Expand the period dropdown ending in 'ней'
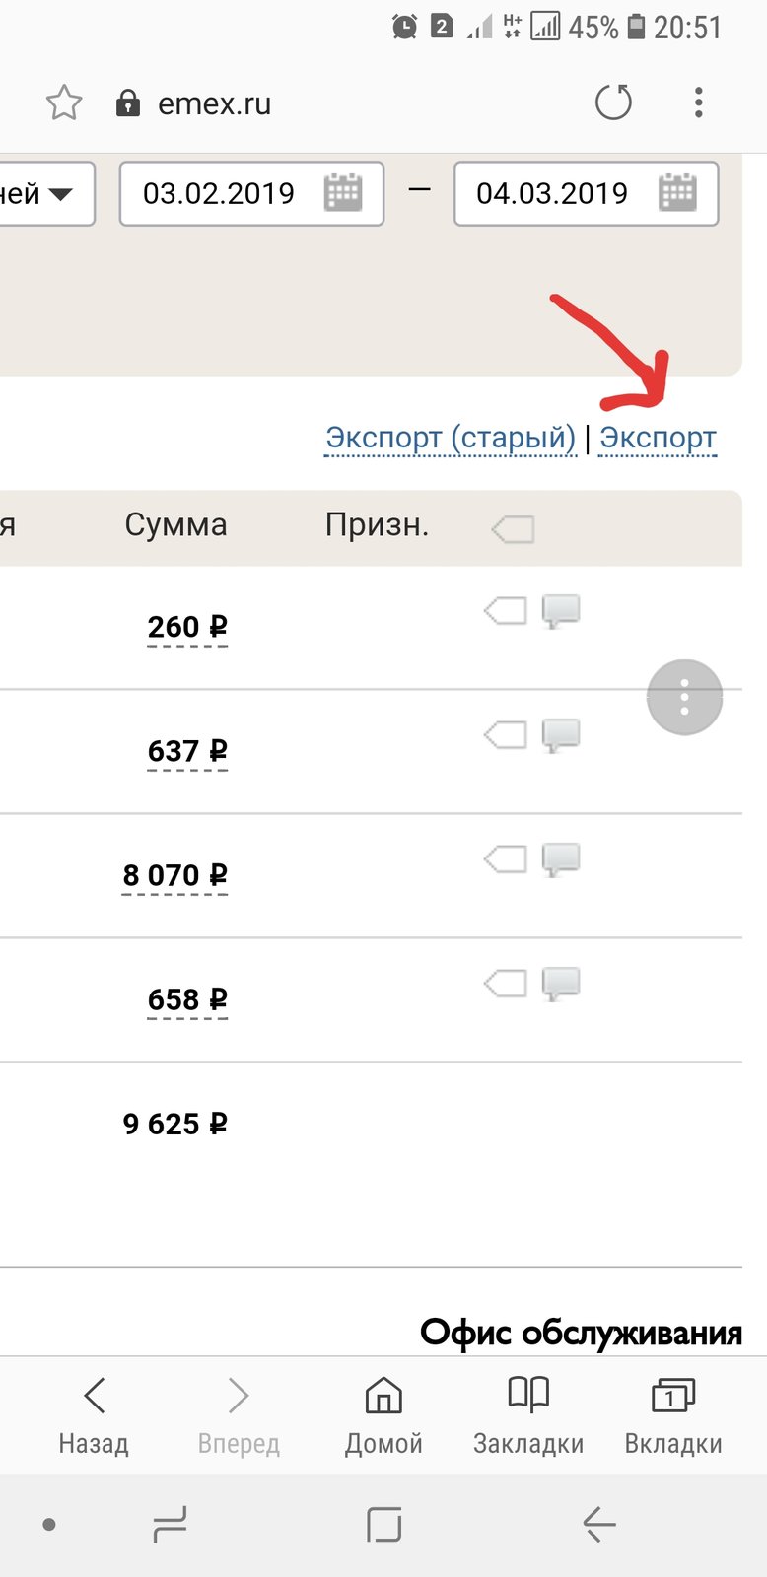 click(47, 194)
